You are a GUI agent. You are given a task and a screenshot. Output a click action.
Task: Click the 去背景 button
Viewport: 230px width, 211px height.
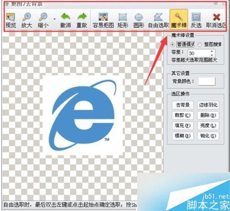click(183, 105)
